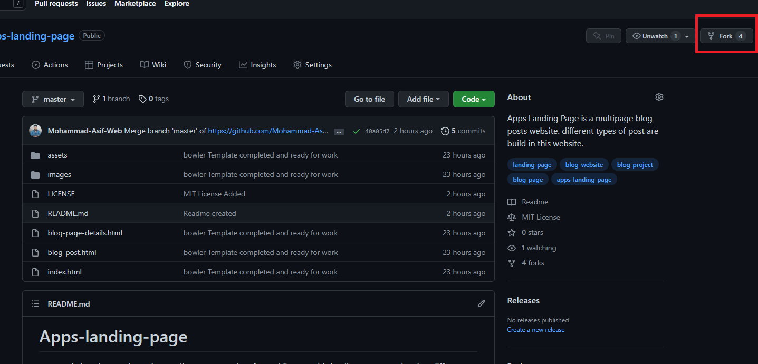Open the Insights tab
758x364 pixels.
pos(257,65)
